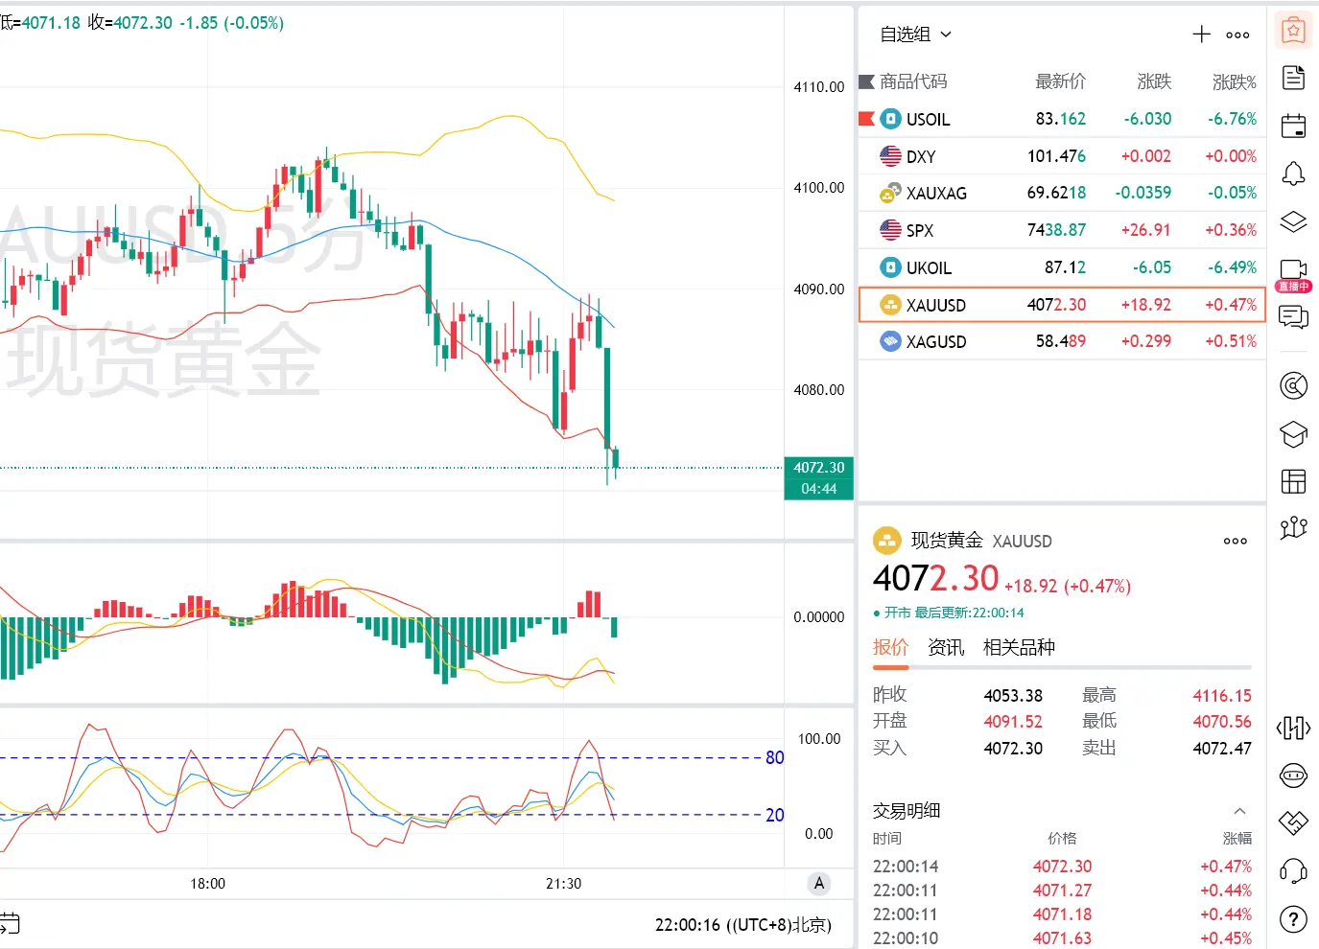1319x949 pixels.
Task: Select the XAUXAG row in watchlist
Action: (1062, 193)
